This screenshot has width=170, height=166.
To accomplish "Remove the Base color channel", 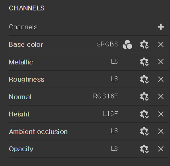I will (x=161, y=44).
